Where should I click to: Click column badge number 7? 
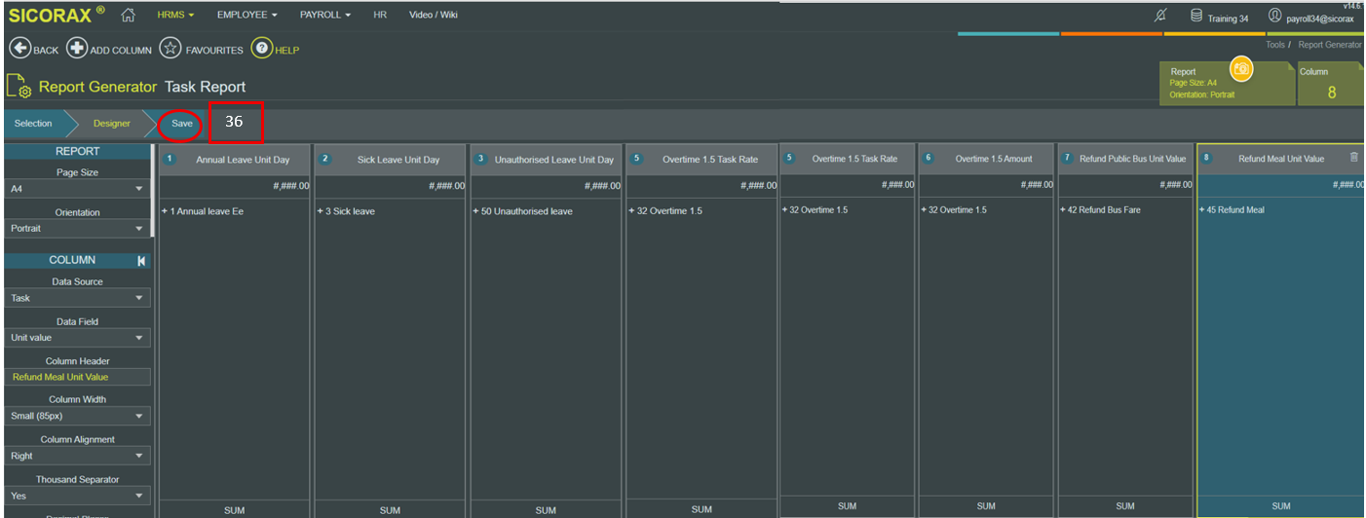pyautogui.click(x=1068, y=158)
